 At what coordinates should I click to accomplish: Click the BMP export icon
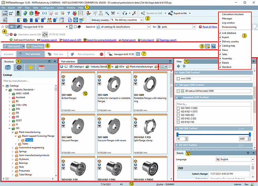click(5, 13)
